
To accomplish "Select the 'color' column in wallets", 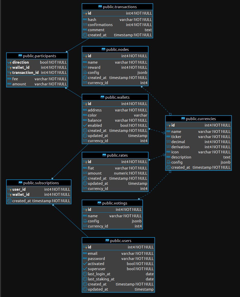I will tap(115, 115).
